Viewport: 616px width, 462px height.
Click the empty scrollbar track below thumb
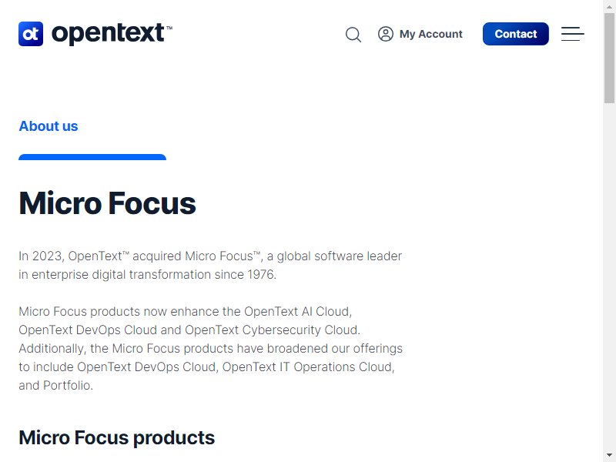click(609, 275)
